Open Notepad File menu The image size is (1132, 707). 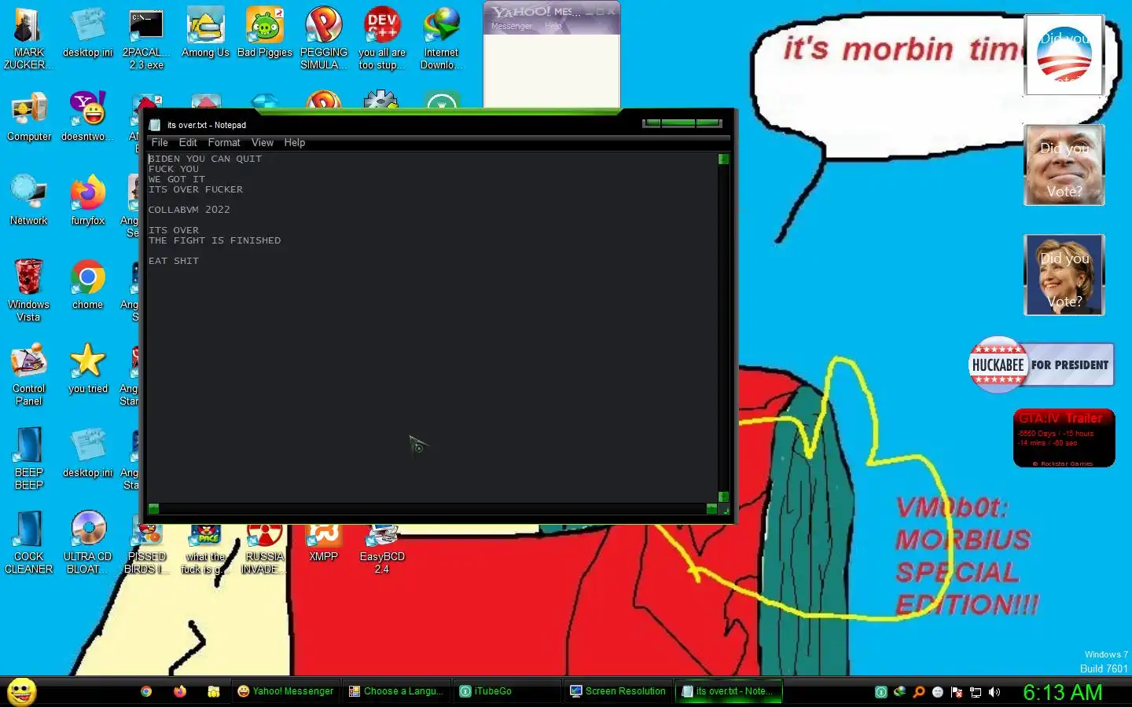tap(160, 142)
